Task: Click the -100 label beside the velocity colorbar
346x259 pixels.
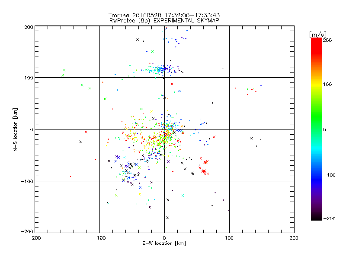Action: pyautogui.click(x=329, y=175)
